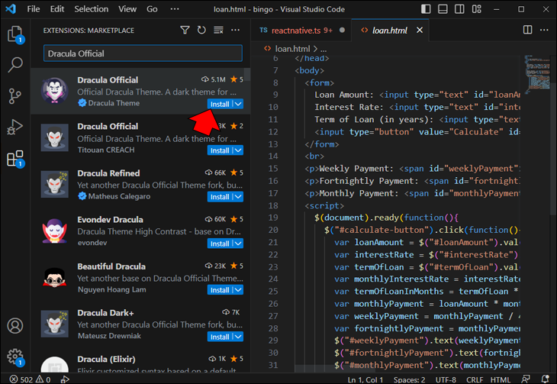Open publisher Matheus Calegaro name
Viewport: 557px width, 384px height.
[119, 196]
